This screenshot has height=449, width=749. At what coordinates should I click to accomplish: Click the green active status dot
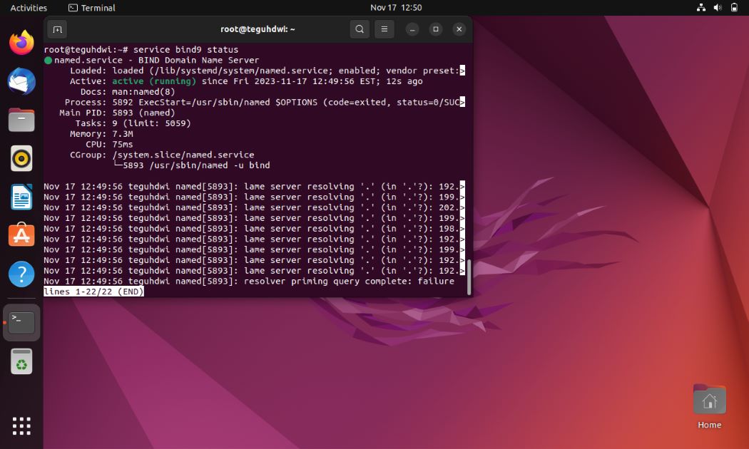point(48,61)
